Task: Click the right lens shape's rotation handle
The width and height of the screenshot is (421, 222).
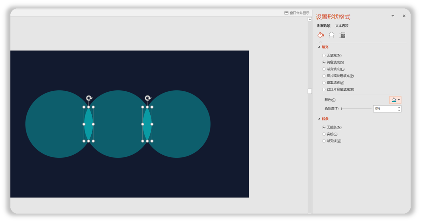Action: tap(147, 98)
